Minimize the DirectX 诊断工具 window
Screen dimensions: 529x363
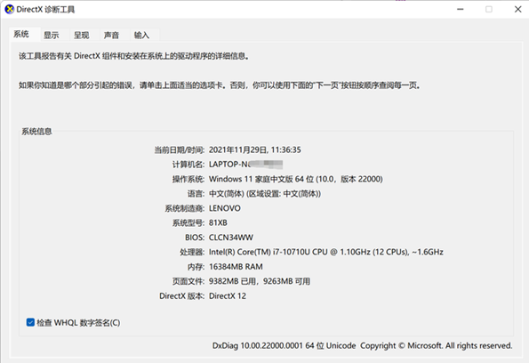pyautogui.click(x=461, y=10)
